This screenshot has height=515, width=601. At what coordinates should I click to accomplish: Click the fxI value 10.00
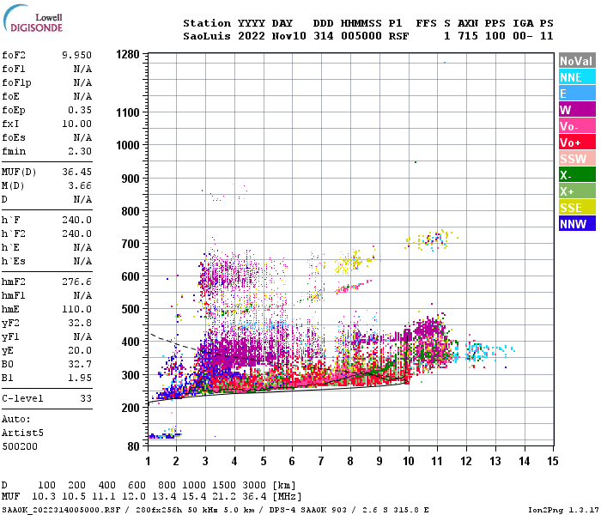(x=76, y=124)
